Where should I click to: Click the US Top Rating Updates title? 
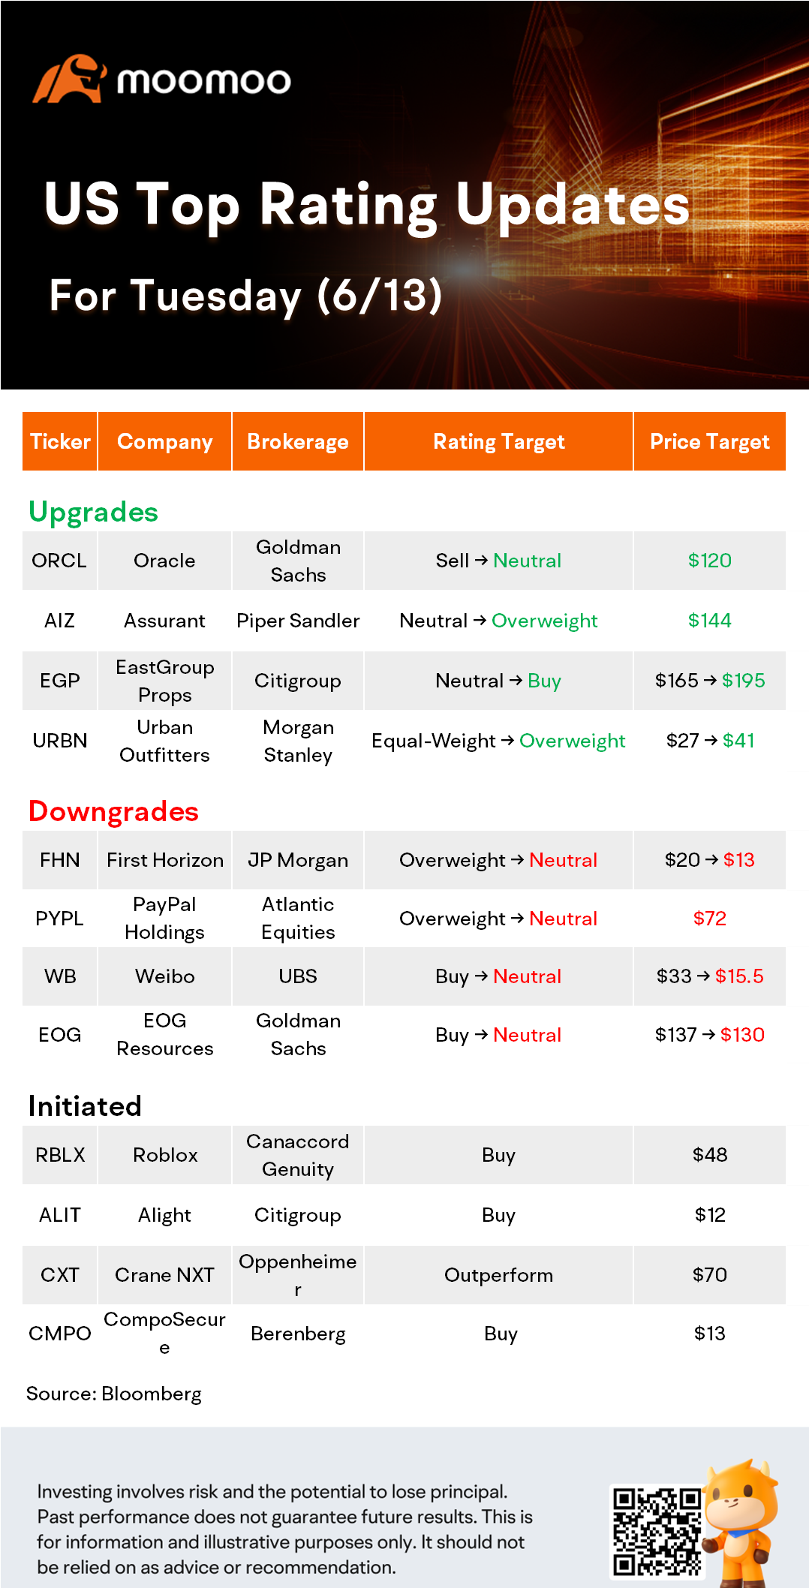tap(367, 205)
